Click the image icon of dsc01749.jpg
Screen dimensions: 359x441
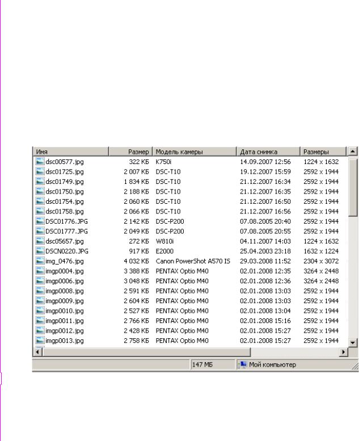(x=40, y=182)
